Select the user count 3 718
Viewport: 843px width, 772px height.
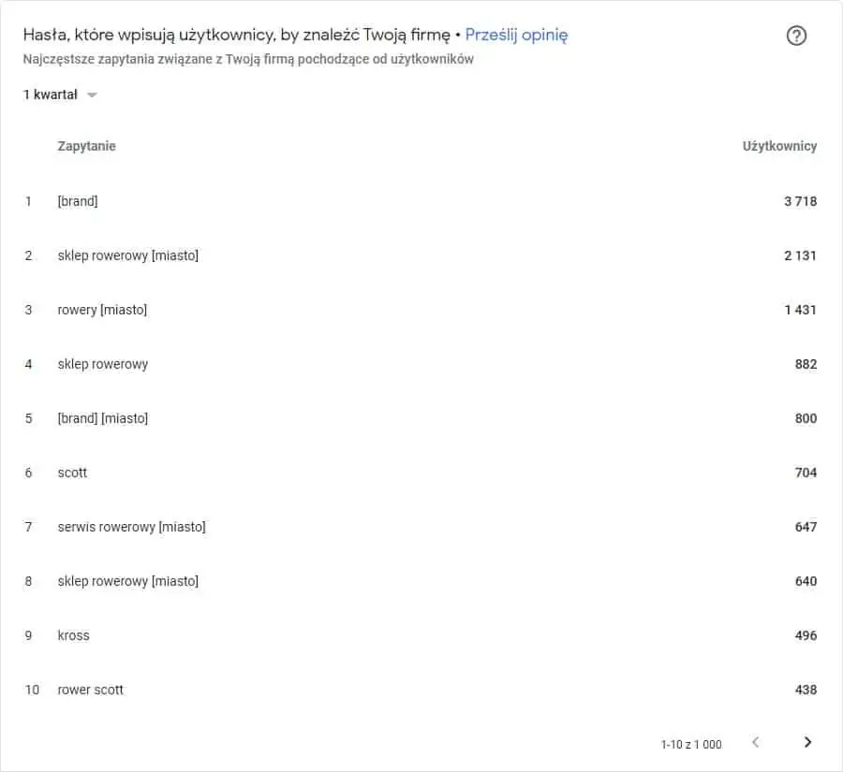801,201
